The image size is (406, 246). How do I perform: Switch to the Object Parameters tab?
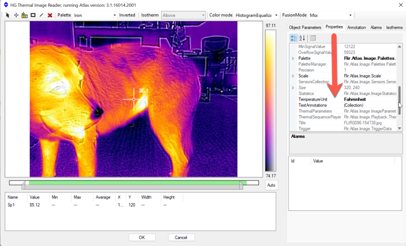pos(305,27)
